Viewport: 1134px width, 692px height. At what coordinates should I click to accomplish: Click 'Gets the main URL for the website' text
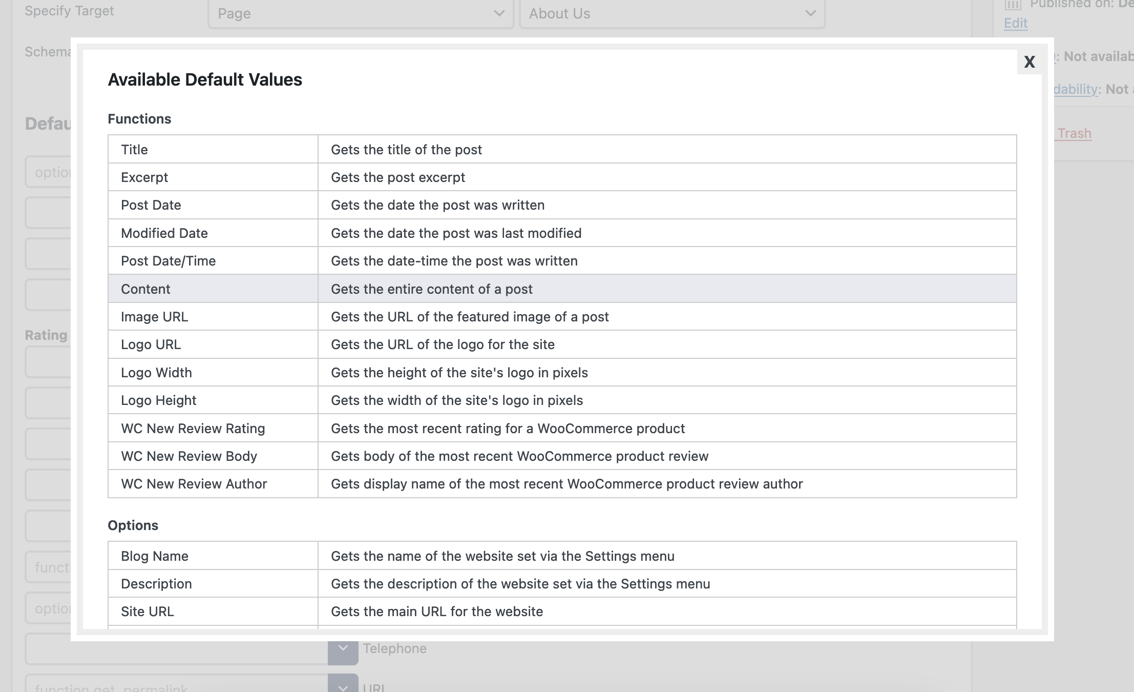click(x=437, y=612)
